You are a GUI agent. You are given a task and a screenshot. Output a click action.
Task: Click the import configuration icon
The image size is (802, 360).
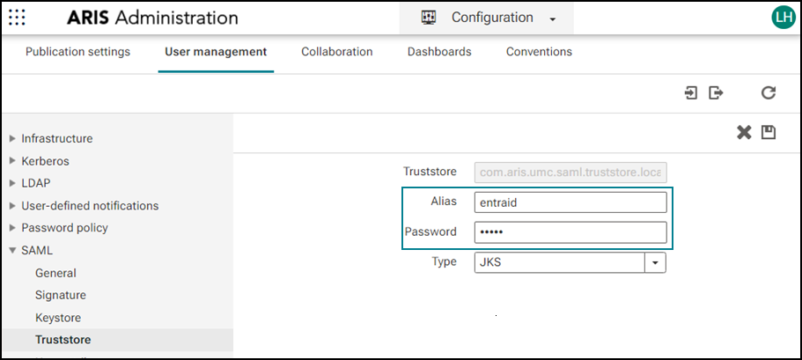point(691,93)
